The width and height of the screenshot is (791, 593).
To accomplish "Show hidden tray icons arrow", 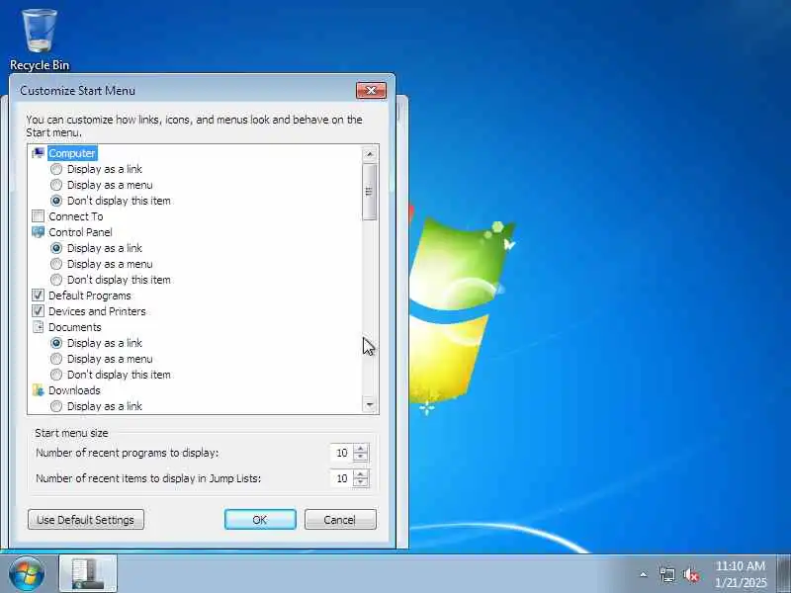I will click(x=644, y=574).
